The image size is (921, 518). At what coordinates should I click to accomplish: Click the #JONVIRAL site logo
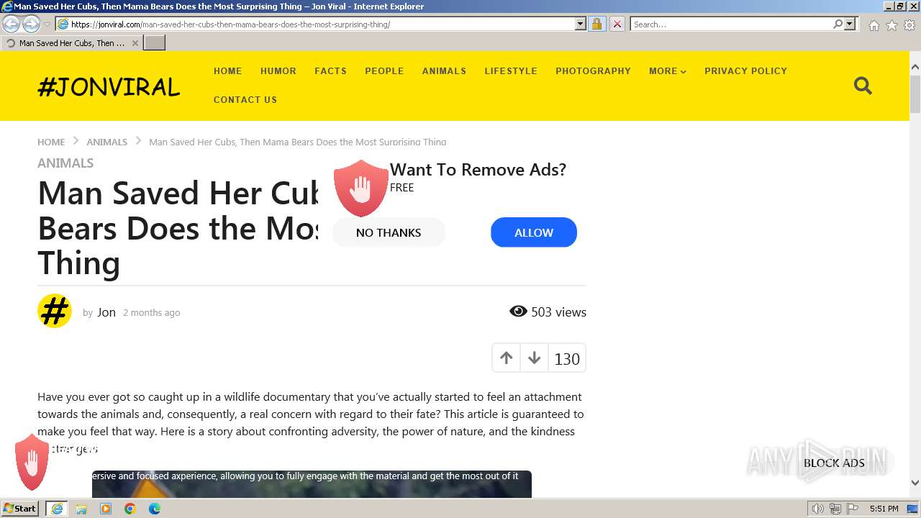109,86
